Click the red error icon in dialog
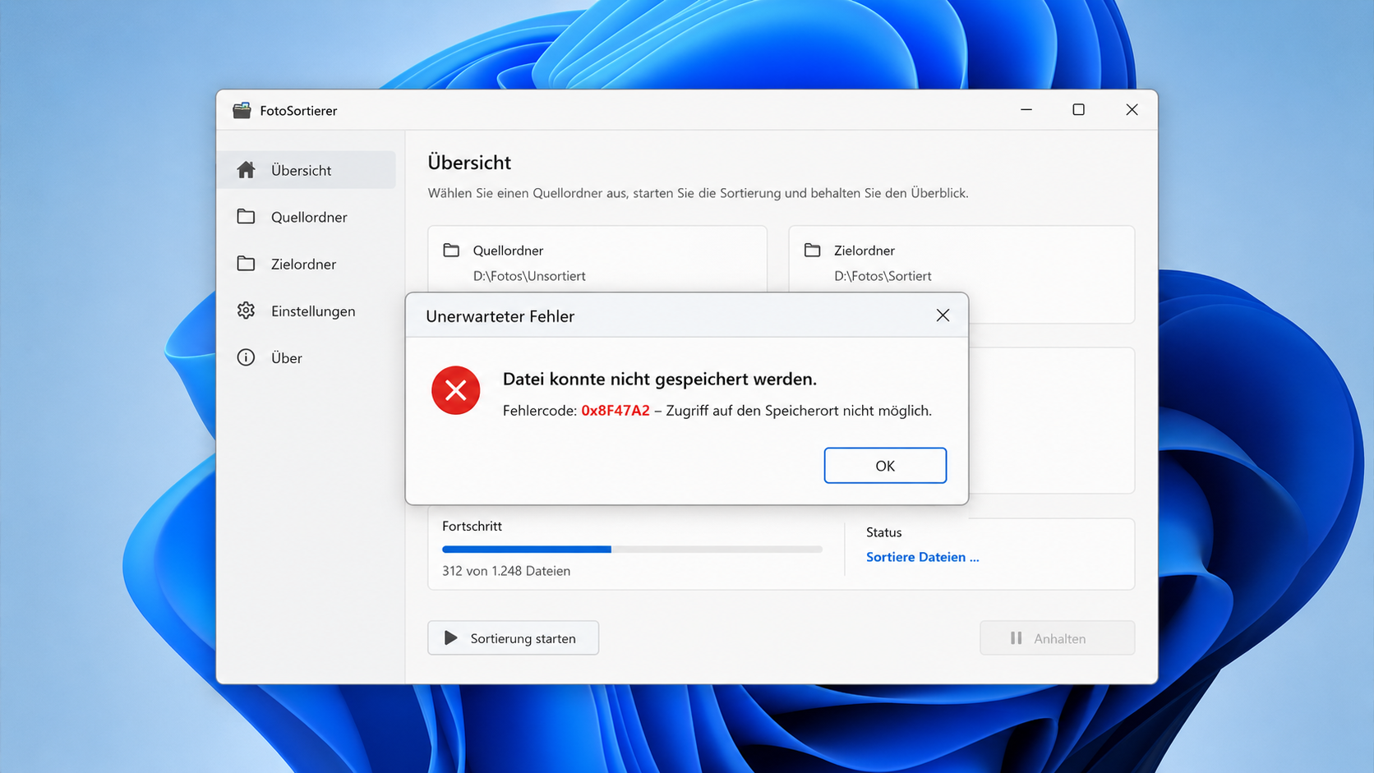Screen dimensions: 1374x773 coord(455,390)
